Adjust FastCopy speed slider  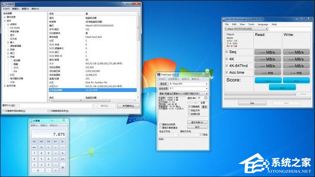coord(193,102)
